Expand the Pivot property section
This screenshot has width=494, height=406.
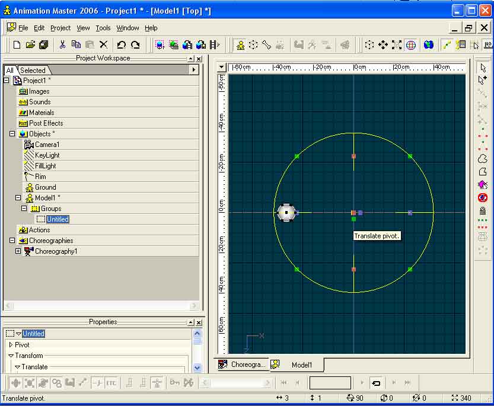pos(11,345)
